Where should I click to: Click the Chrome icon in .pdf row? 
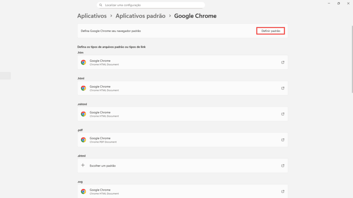[83, 140]
